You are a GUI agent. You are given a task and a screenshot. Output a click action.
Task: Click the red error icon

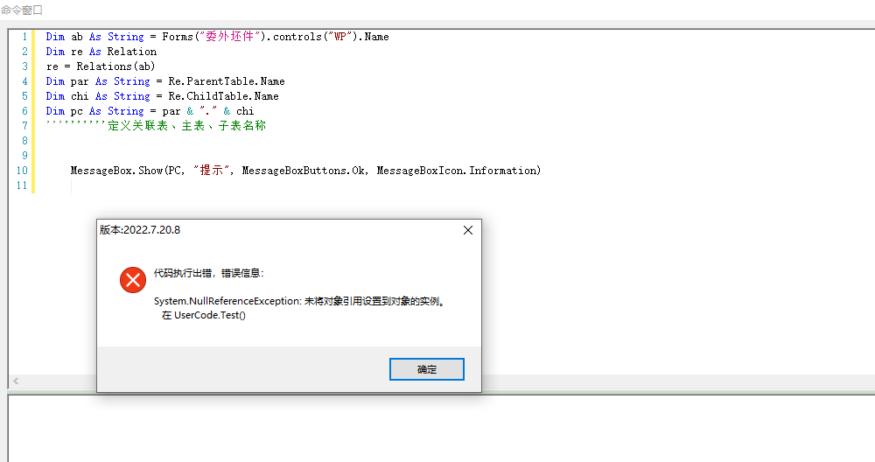(133, 279)
